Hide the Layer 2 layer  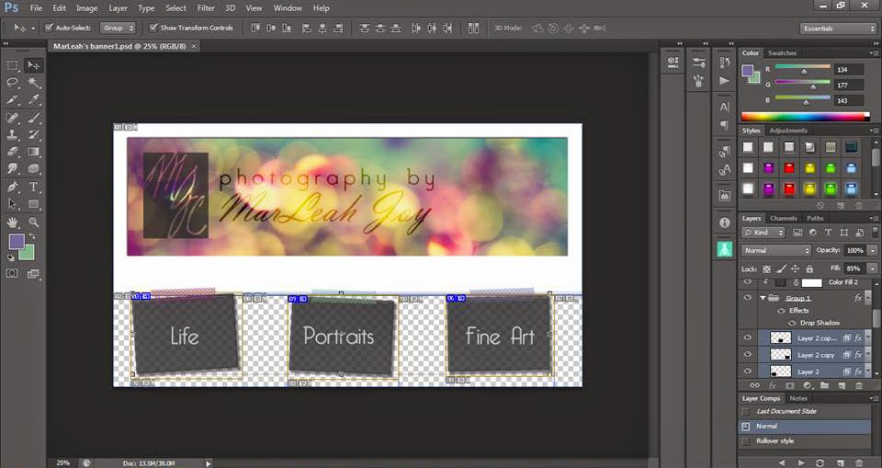[x=748, y=371]
